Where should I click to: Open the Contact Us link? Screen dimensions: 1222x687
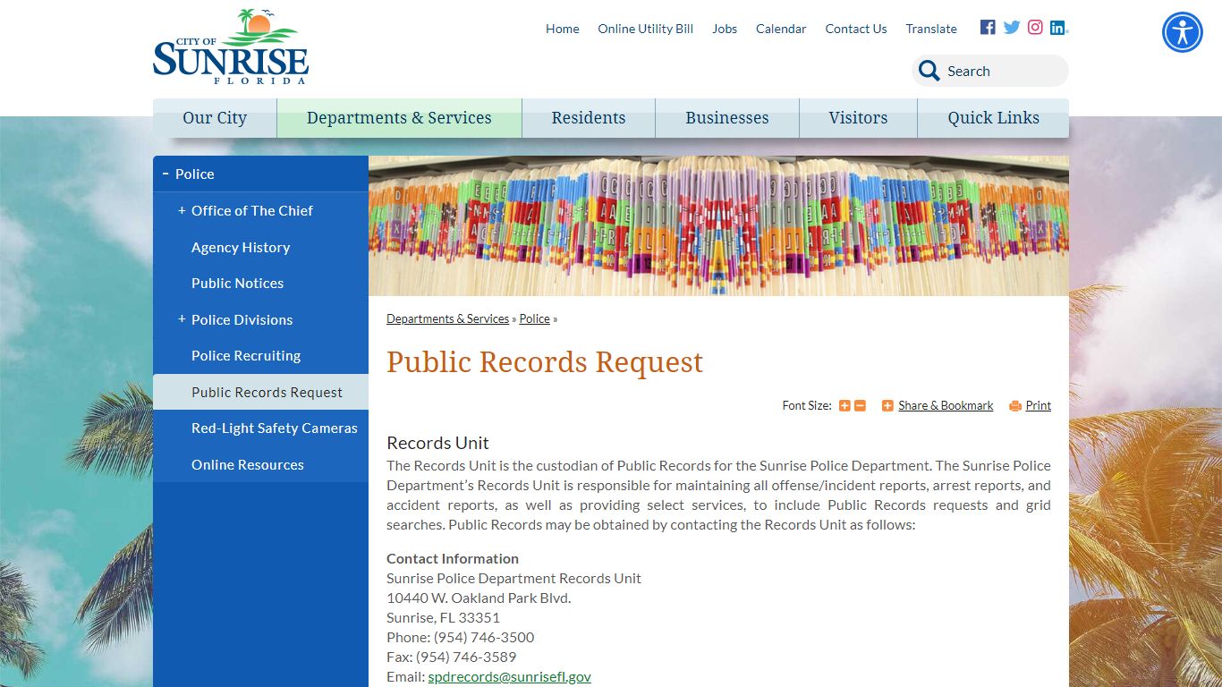pos(856,29)
